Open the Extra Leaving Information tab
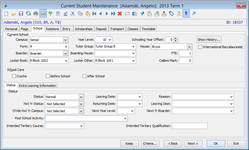Viewport: 249px width, 150px height. (x=38, y=86)
